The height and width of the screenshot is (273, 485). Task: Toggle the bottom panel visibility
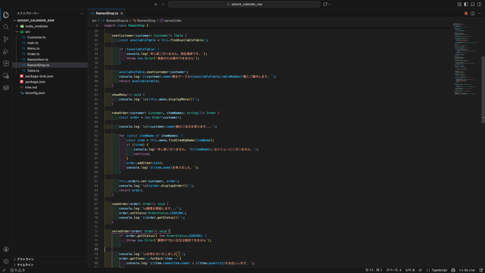472,4
